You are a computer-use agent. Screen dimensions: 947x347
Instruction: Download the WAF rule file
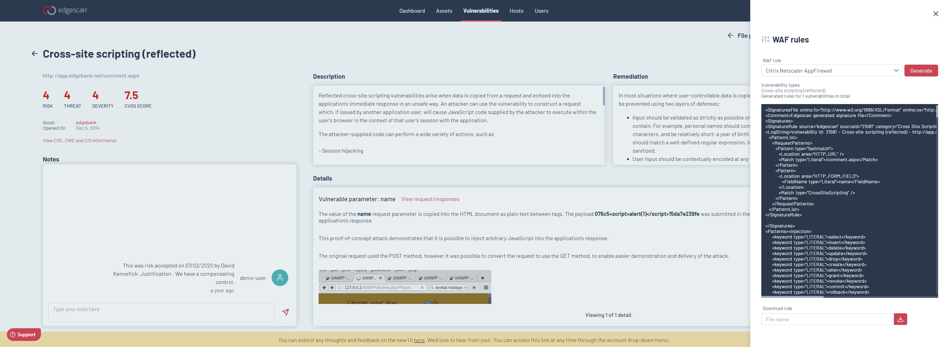point(900,319)
